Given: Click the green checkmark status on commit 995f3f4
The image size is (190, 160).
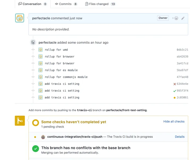Looking at the screenshot, I should (174, 91).
